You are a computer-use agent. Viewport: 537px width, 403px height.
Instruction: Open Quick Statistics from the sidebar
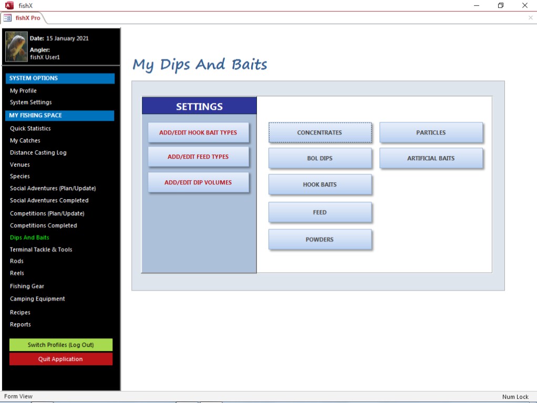pyautogui.click(x=30, y=128)
